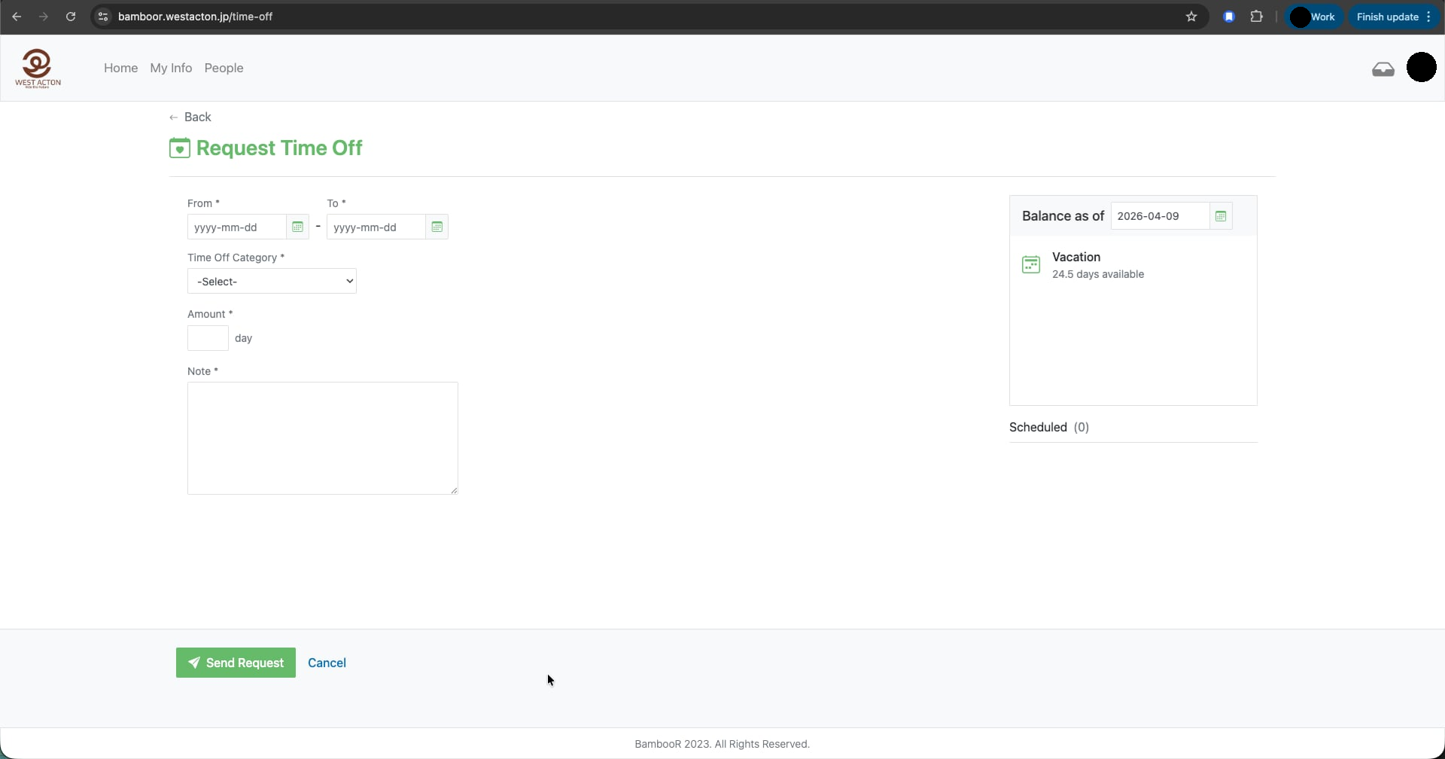The height and width of the screenshot is (759, 1445).
Task: Click the Vacation balance calendar icon
Action: point(1031,265)
